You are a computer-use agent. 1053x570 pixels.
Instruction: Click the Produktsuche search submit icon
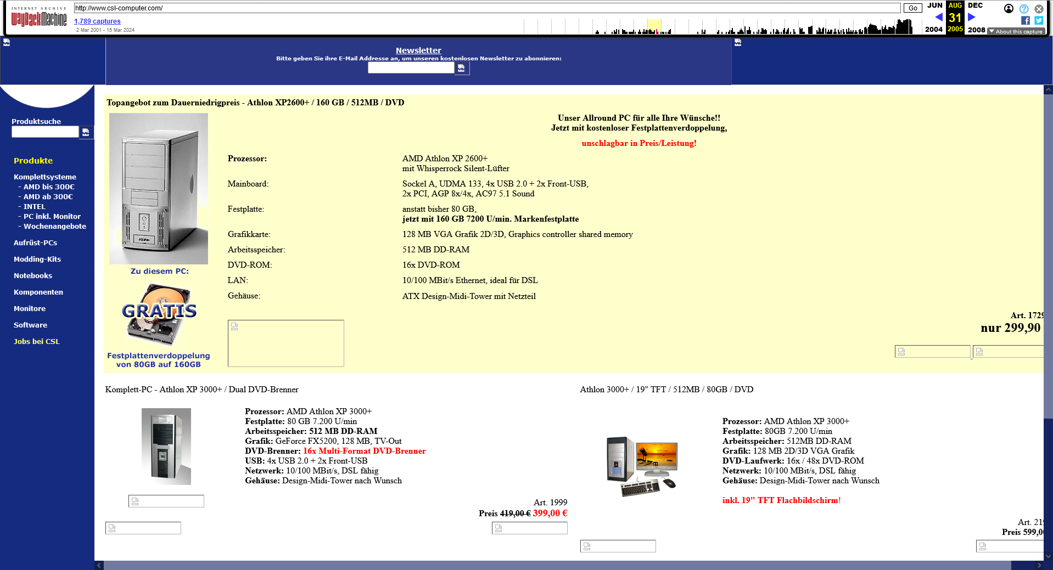tap(86, 132)
